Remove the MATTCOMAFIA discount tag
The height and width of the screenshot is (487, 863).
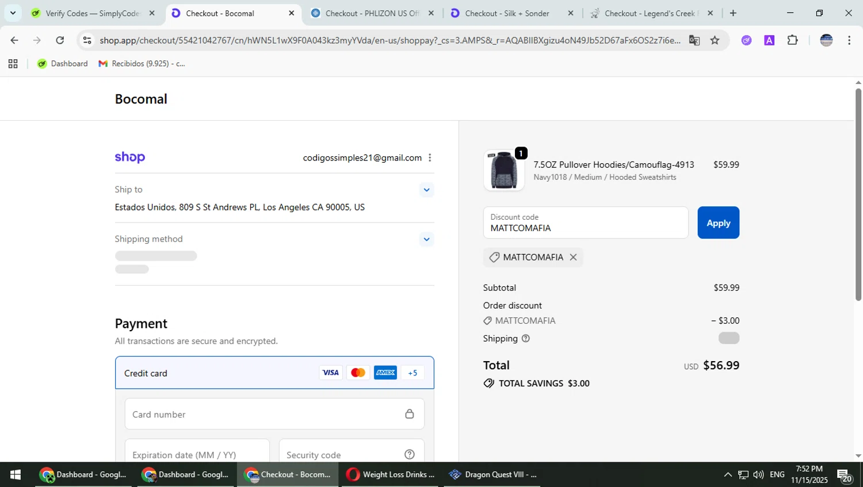pos(573,257)
